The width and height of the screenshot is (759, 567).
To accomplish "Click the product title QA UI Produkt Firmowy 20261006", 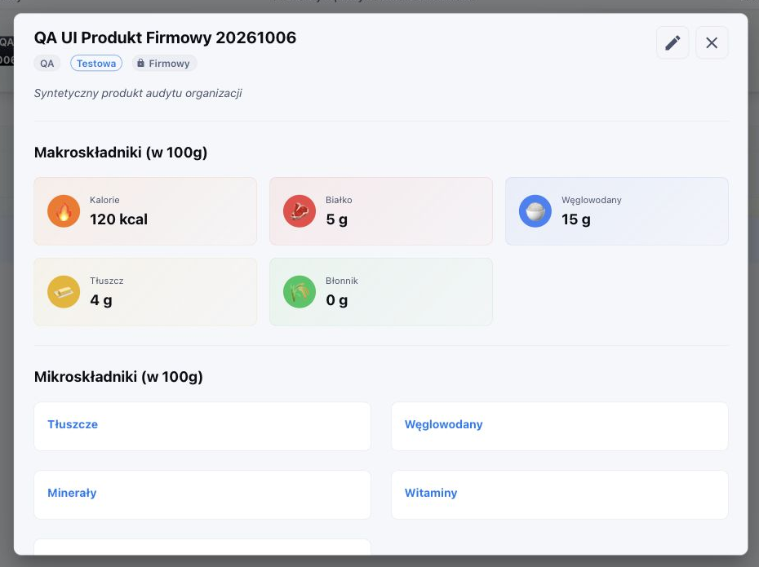I will pos(165,38).
